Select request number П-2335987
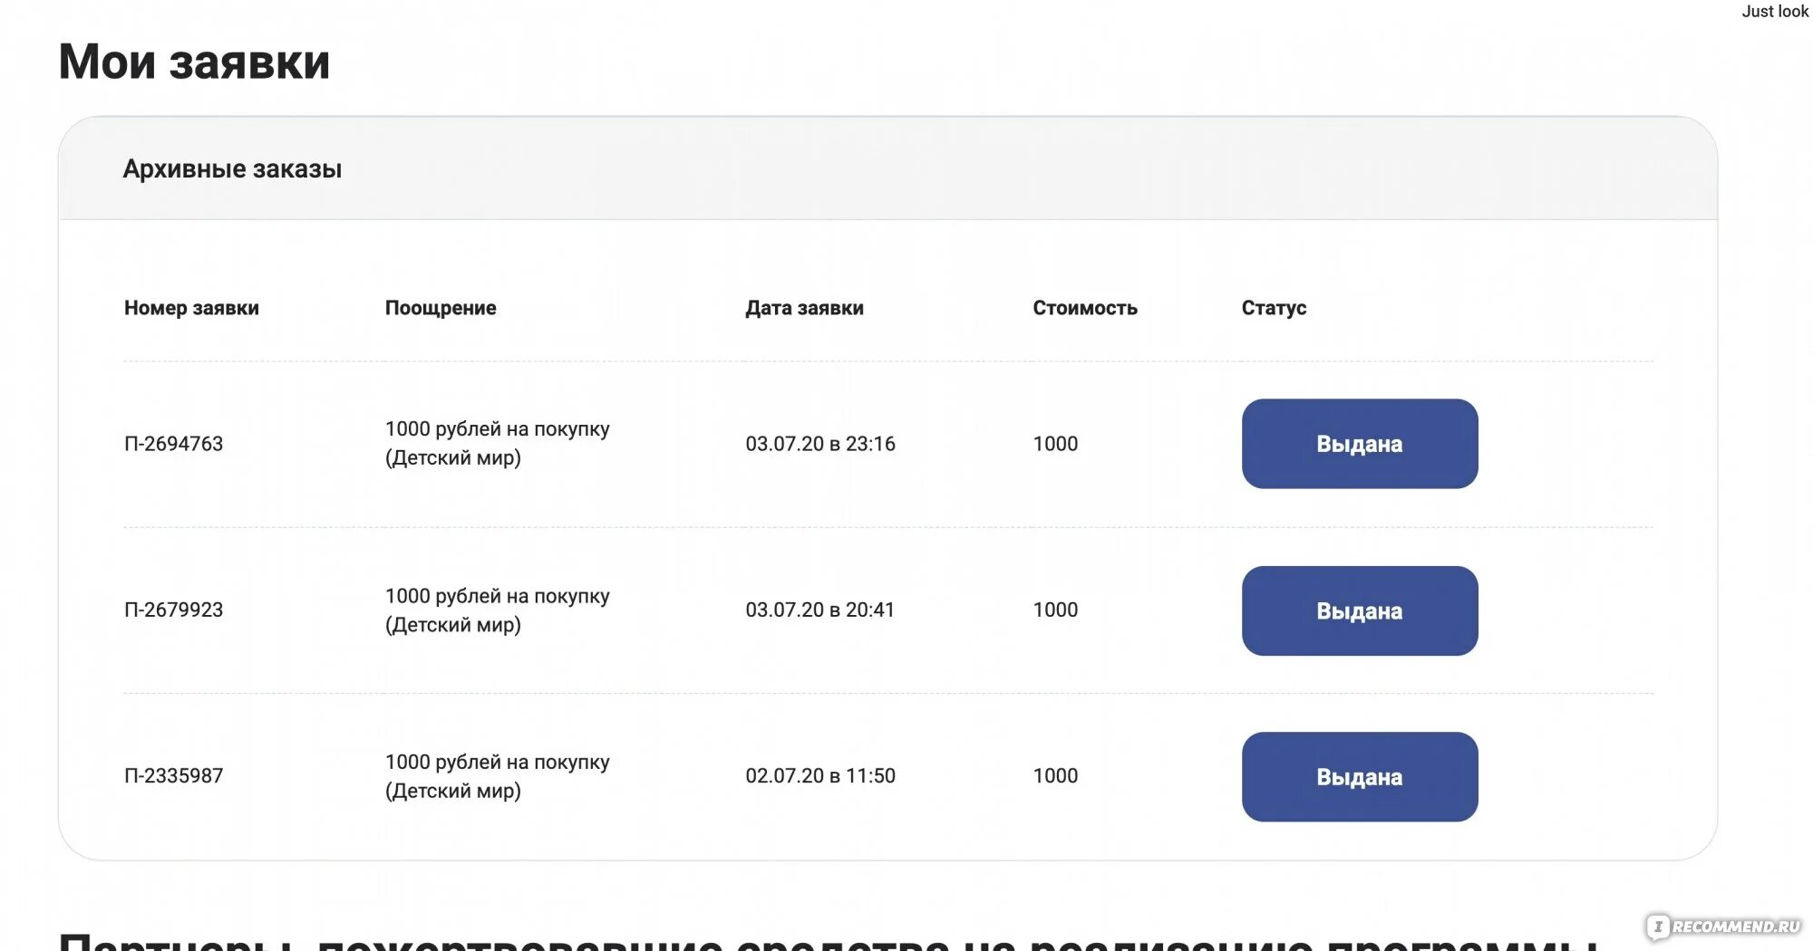1813x951 pixels. click(173, 775)
